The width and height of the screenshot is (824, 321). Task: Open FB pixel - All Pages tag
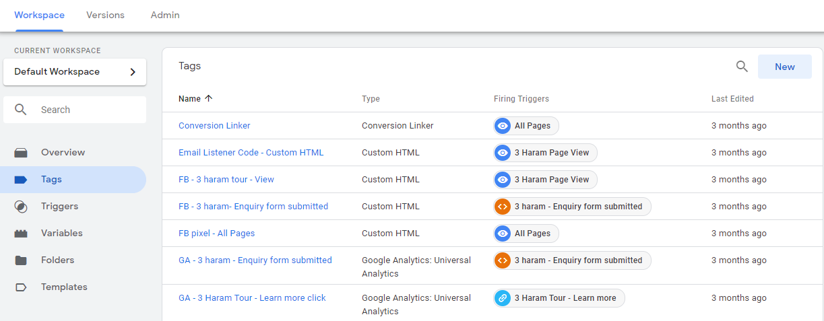pos(216,234)
